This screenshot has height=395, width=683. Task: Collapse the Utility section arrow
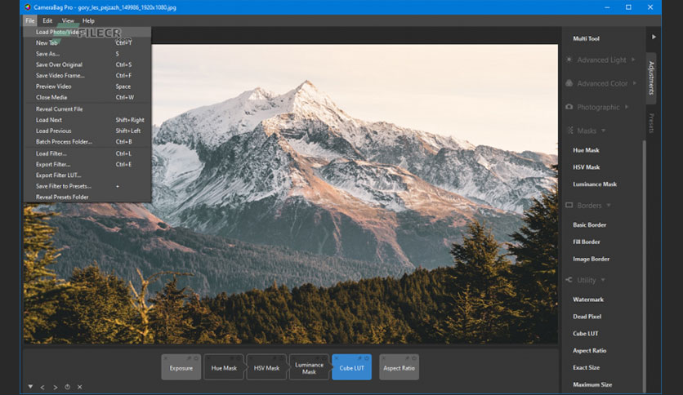click(603, 280)
